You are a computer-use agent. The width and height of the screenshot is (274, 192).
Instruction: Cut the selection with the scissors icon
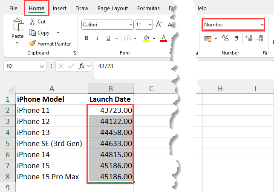[32, 21]
